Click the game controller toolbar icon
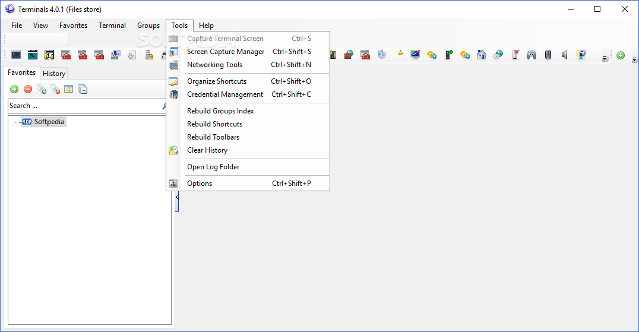 point(532,55)
